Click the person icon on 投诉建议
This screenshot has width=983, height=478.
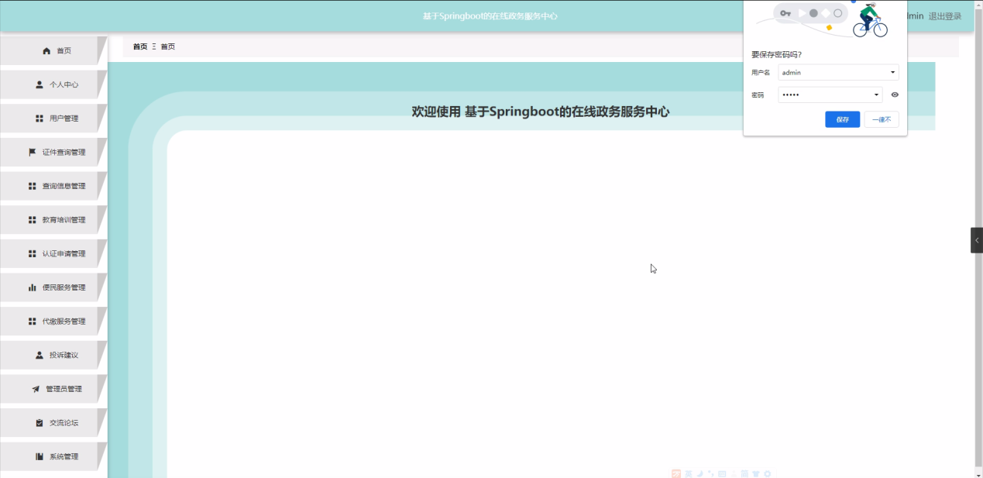tap(38, 355)
